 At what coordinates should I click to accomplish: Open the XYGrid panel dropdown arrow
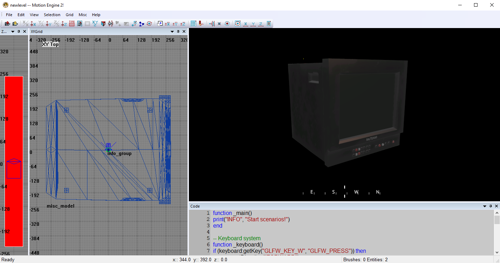tap(172, 32)
